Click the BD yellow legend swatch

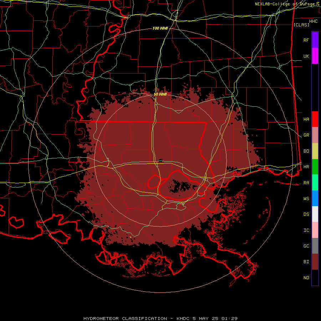pyautogui.click(x=315, y=151)
